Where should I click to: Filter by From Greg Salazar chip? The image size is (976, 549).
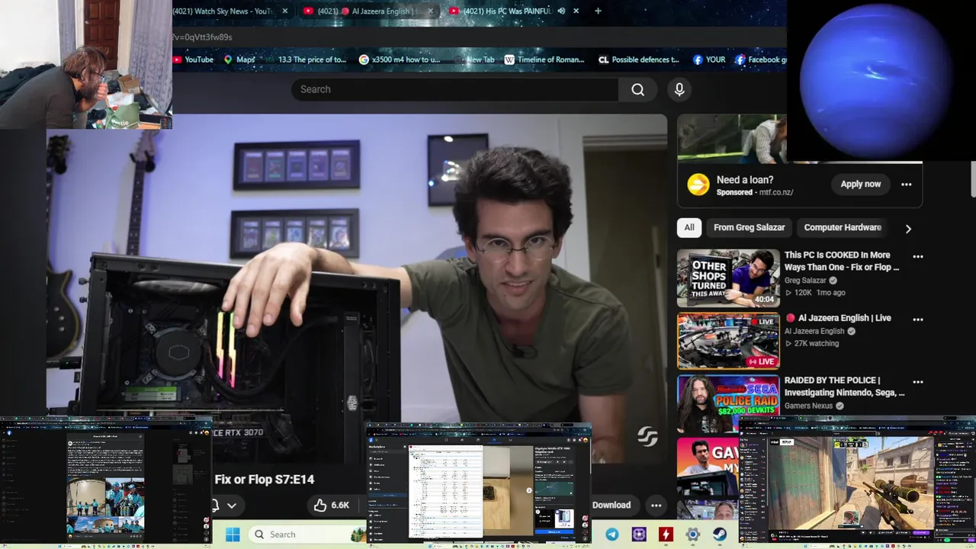[x=749, y=227]
